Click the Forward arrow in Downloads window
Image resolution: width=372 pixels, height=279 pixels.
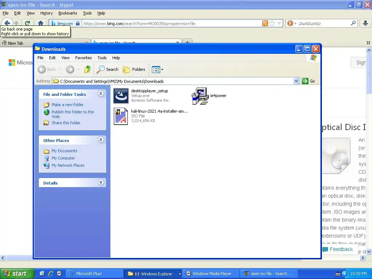tap(70, 69)
